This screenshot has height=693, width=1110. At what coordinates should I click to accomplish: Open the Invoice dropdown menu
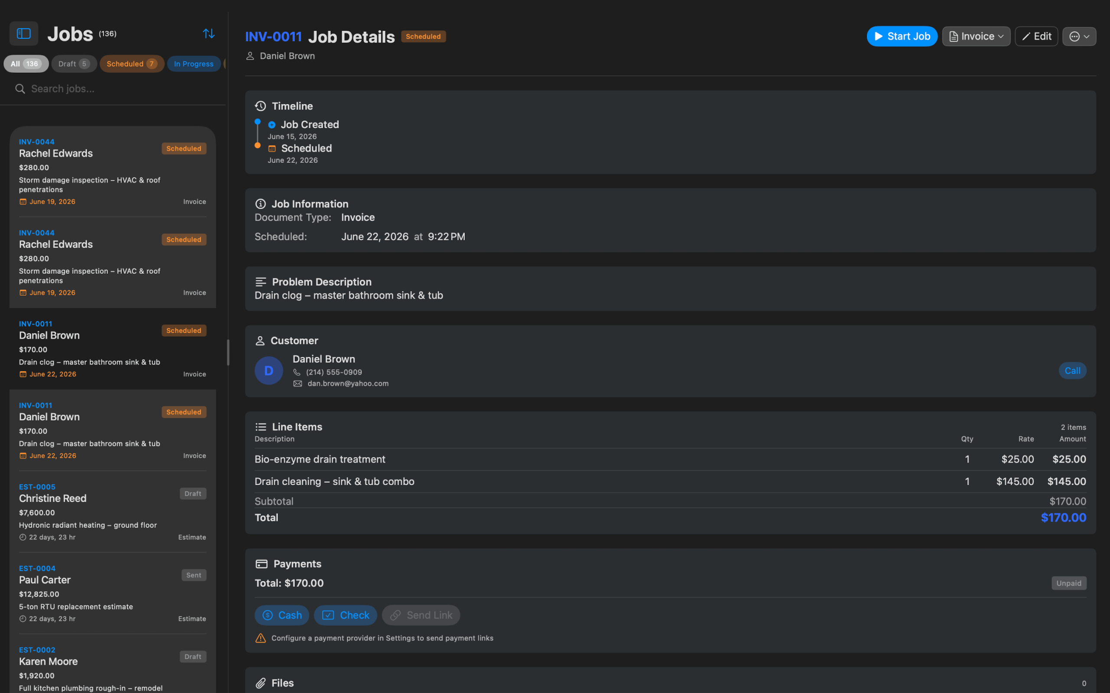(976, 36)
